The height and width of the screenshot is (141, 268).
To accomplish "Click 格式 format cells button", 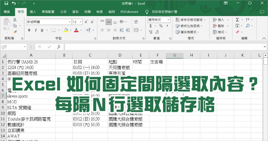I will pos(220,32).
